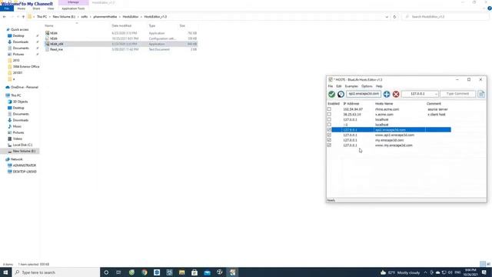The height and width of the screenshot is (277, 492).
Task: Toggle checkbox of highlighted api2.enscape3d.com row
Action: (329, 130)
